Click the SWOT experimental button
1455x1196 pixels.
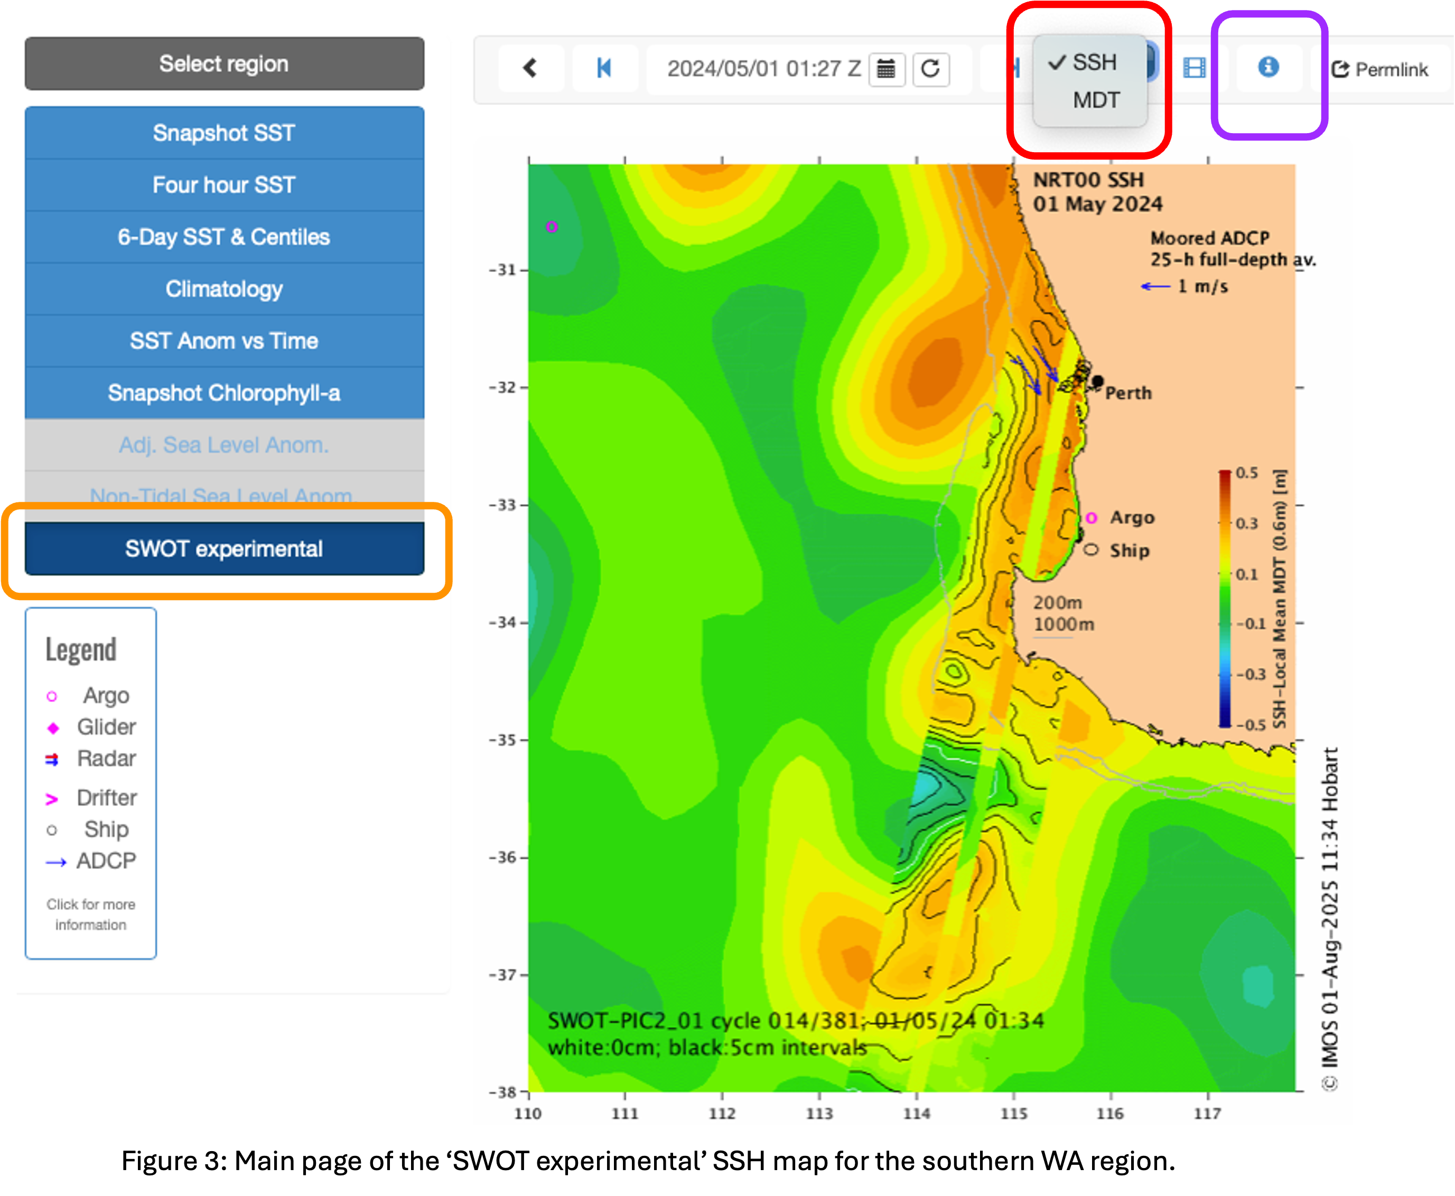coord(225,548)
